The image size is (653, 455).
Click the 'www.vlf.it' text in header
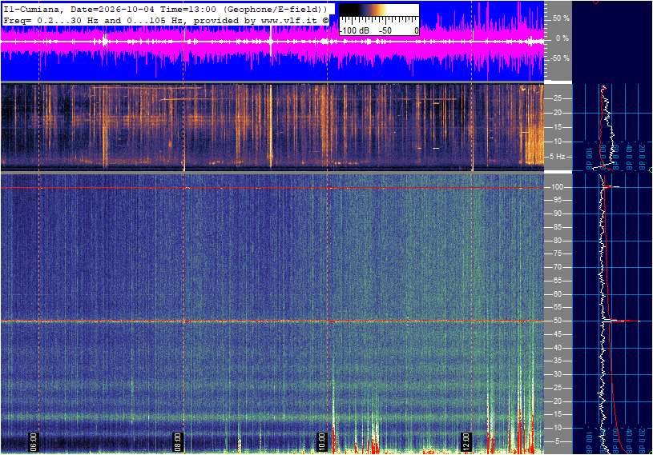click(x=291, y=20)
